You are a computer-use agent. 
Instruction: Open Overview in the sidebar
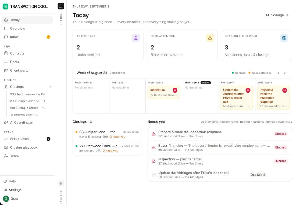pyautogui.click(x=27, y=29)
